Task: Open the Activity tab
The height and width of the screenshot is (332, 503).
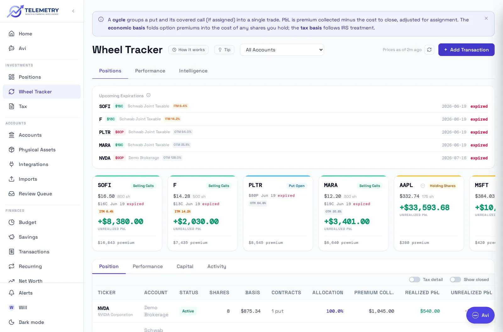Action: (x=217, y=267)
